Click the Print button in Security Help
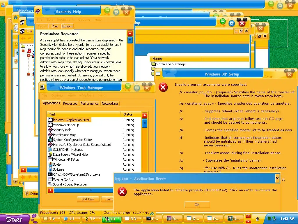 pyautogui.click(x=54, y=26)
